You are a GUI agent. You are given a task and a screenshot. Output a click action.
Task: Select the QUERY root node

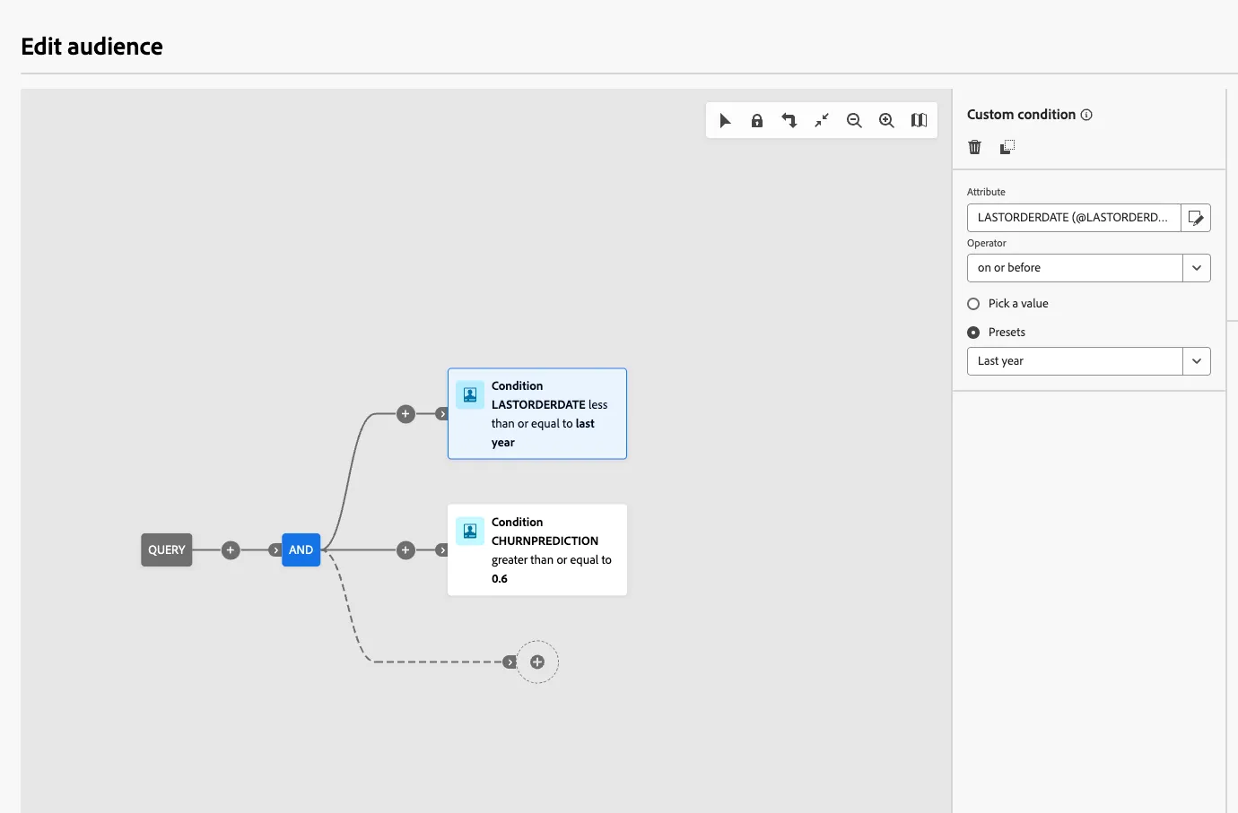[x=167, y=549]
